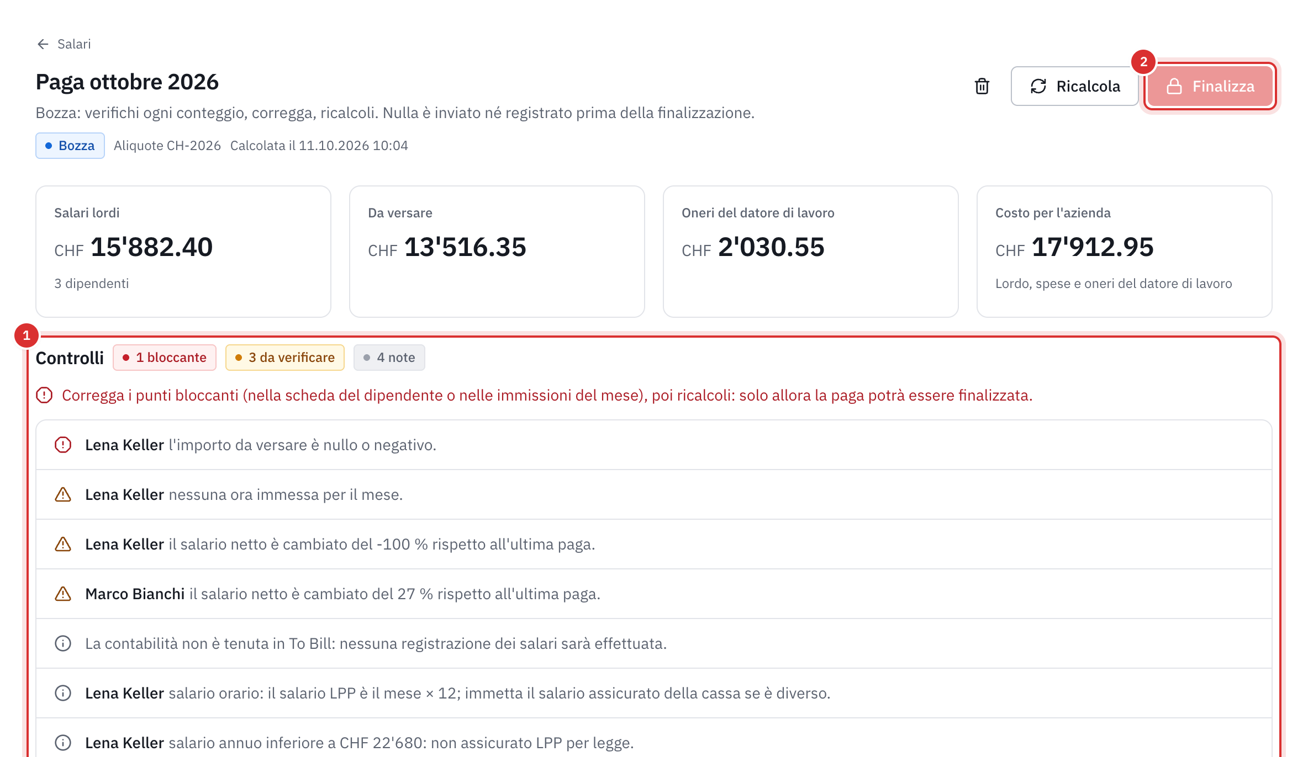Click the refresh icon in the Ricalcola button
This screenshot has height=757, width=1308.
click(1038, 86)
